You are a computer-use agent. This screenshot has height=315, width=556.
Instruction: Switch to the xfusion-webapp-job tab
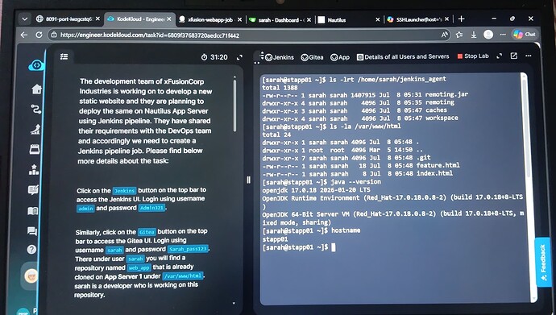210,20
